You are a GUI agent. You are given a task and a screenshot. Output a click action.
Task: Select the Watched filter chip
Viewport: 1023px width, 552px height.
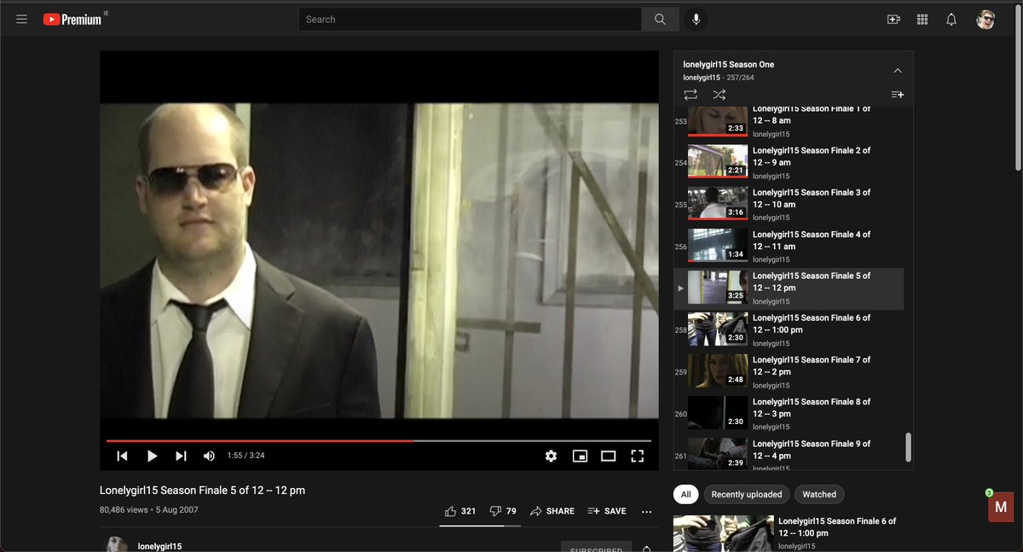click(819, 494)
